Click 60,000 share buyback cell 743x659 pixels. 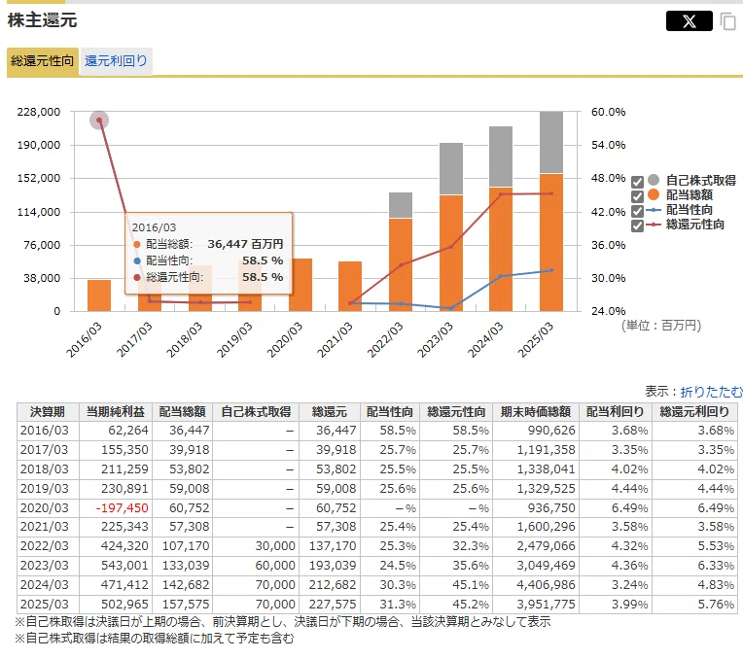[256, 566]
